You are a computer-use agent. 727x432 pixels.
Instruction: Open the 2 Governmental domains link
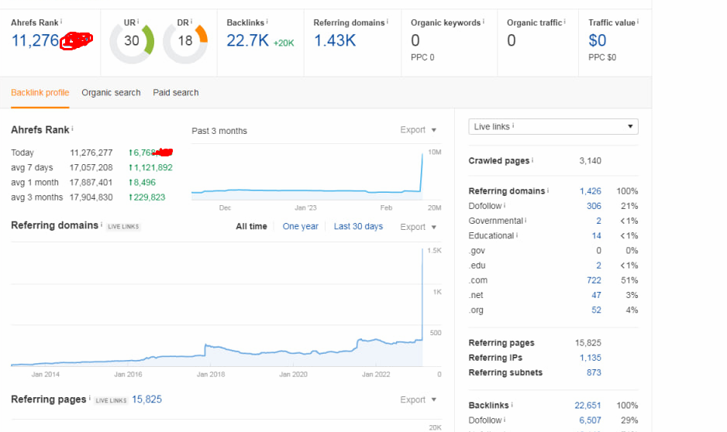[598, 221]
